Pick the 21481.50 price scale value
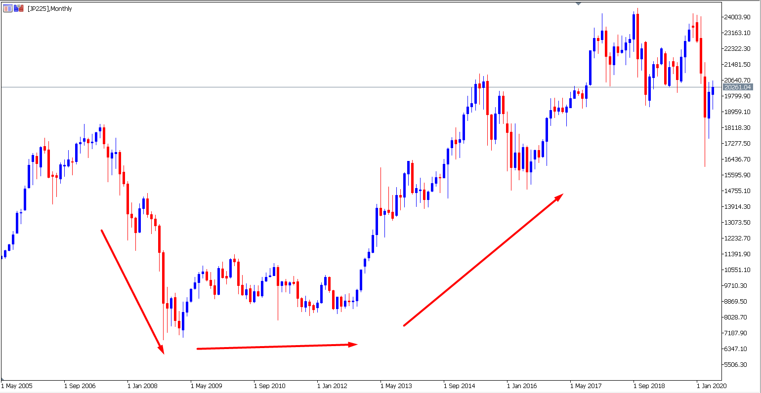Image resolution: width=761 pixels, height=393 pixels. point(737,65)
